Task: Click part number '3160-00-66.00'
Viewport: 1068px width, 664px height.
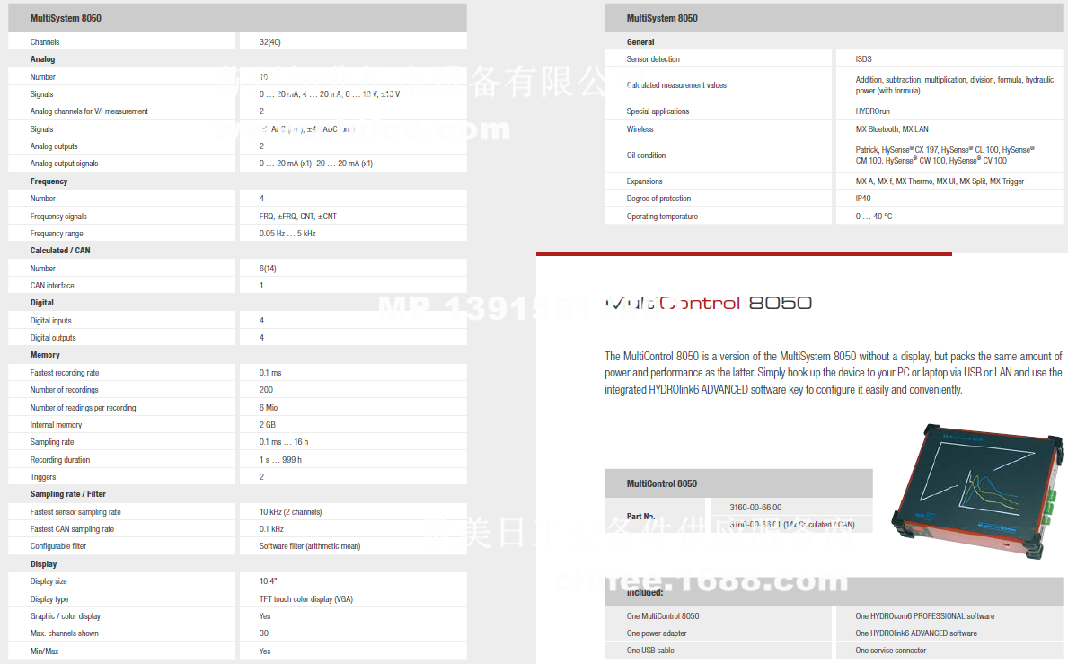Action: [755, 508]
